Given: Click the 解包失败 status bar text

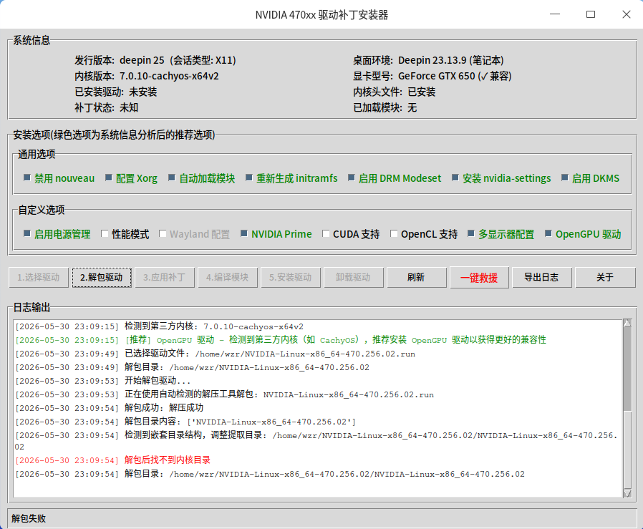Looking at the screenshot, I should tap(29, 518).
